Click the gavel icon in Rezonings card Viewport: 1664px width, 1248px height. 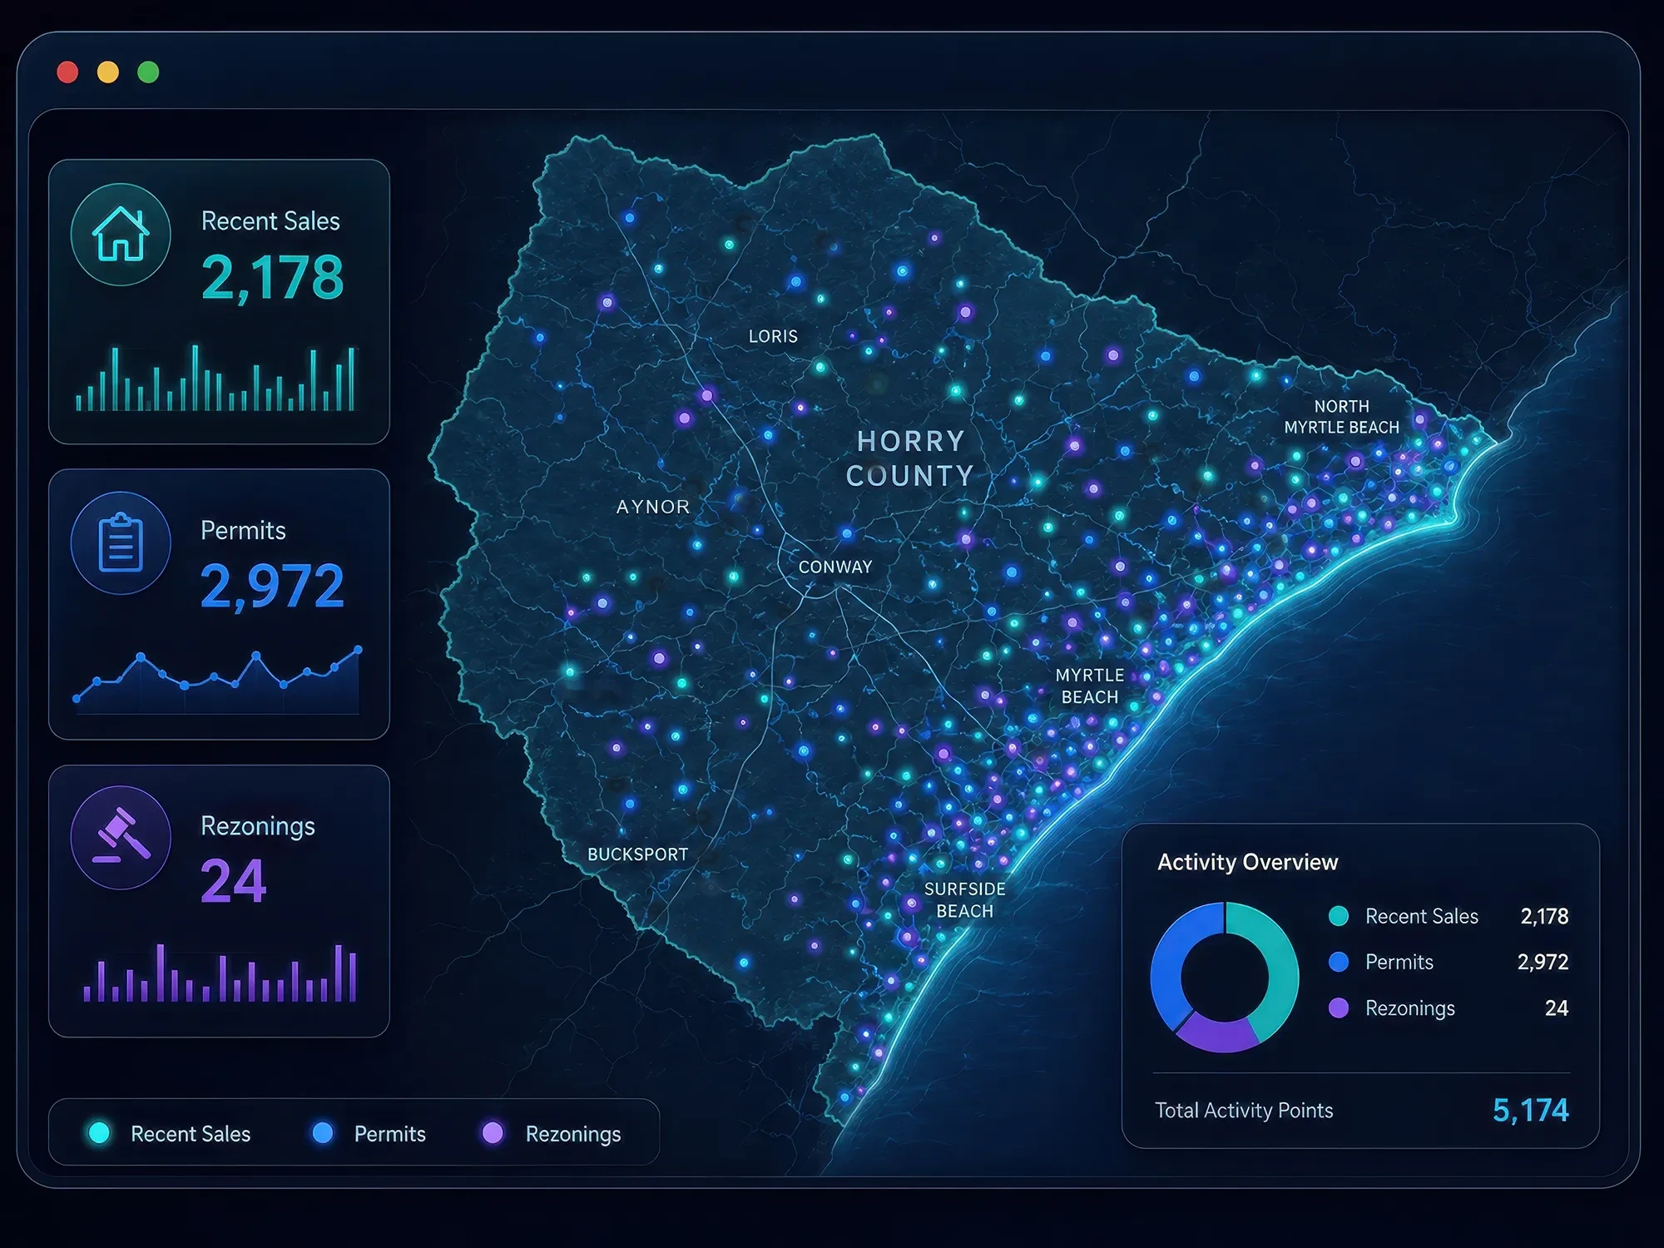[x=121, y=836]
